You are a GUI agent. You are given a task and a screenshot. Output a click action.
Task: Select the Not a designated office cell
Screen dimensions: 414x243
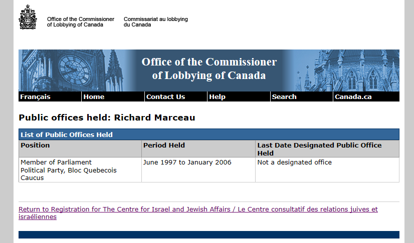pyautogui.click(x=327, y=170)
